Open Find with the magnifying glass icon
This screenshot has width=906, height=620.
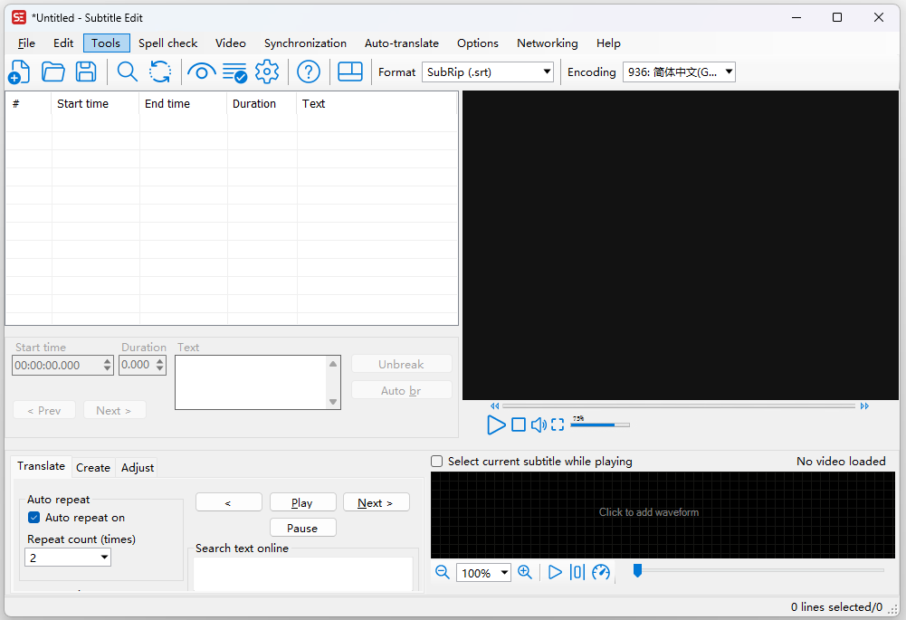click(128, 72)
